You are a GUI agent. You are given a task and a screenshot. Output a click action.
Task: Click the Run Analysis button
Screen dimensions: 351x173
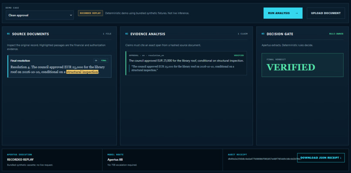pyautogui.click(x=283, y=13)
